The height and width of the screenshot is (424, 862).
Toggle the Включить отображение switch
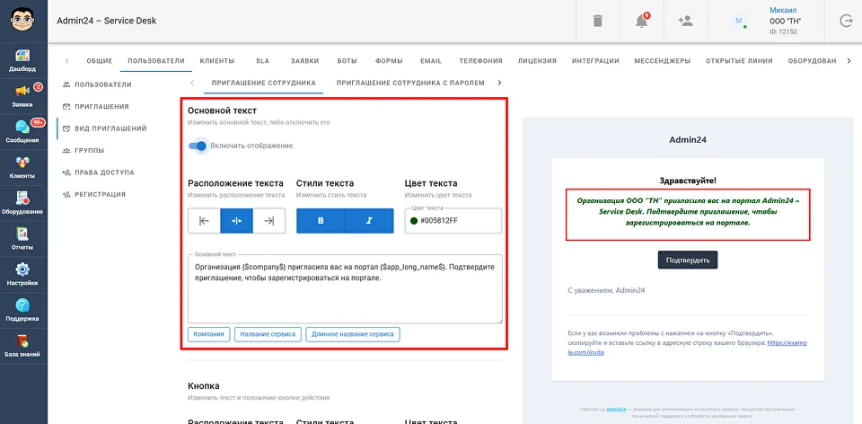tap(198, 146)
